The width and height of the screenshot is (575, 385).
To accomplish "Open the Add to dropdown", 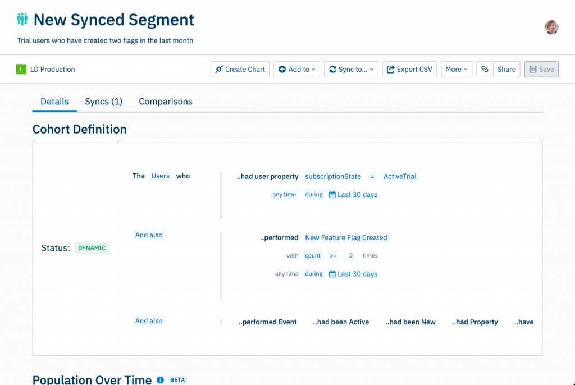I will pyautogui.click(x=296, y=69).
